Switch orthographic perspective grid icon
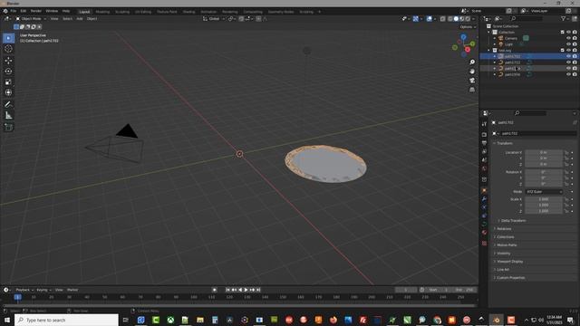The image size is (580, 326). 472,90
